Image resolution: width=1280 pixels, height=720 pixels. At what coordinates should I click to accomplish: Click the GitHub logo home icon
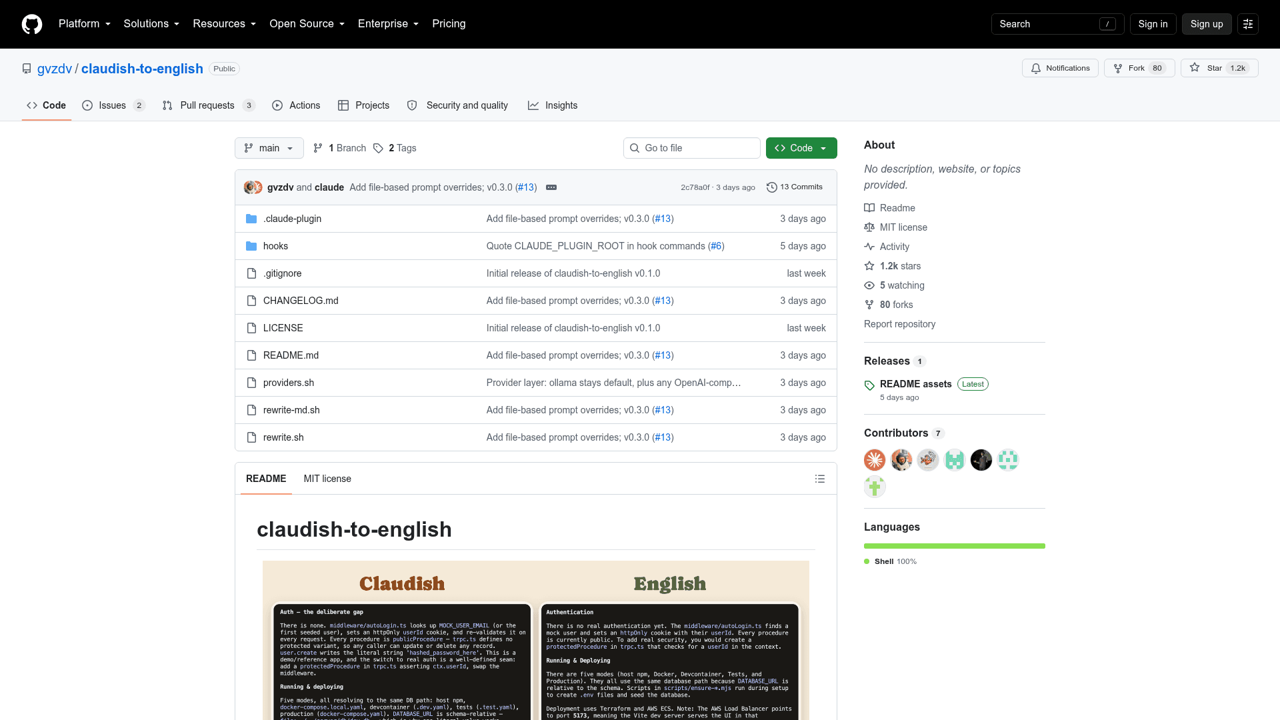pyautogui.click(x=32, y=24)
